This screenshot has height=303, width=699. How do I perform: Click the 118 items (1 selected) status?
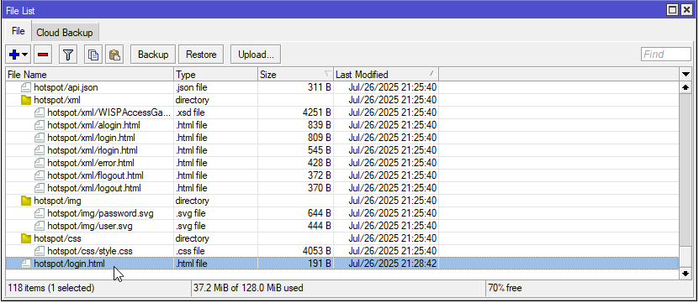(x=50, y=288)
